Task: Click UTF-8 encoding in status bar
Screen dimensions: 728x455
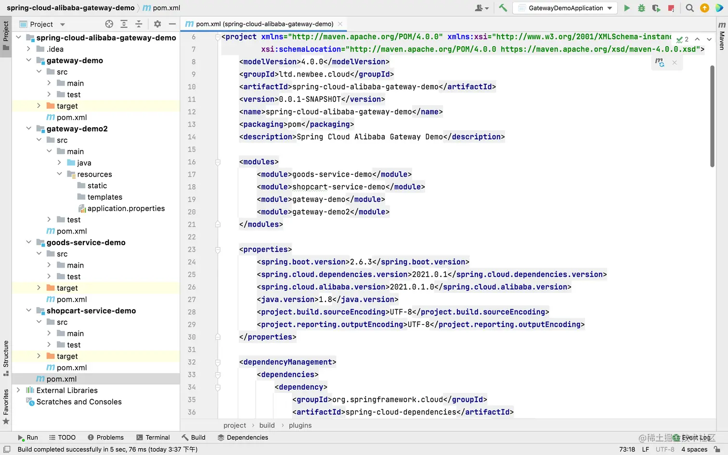Action: pos(665,449)
